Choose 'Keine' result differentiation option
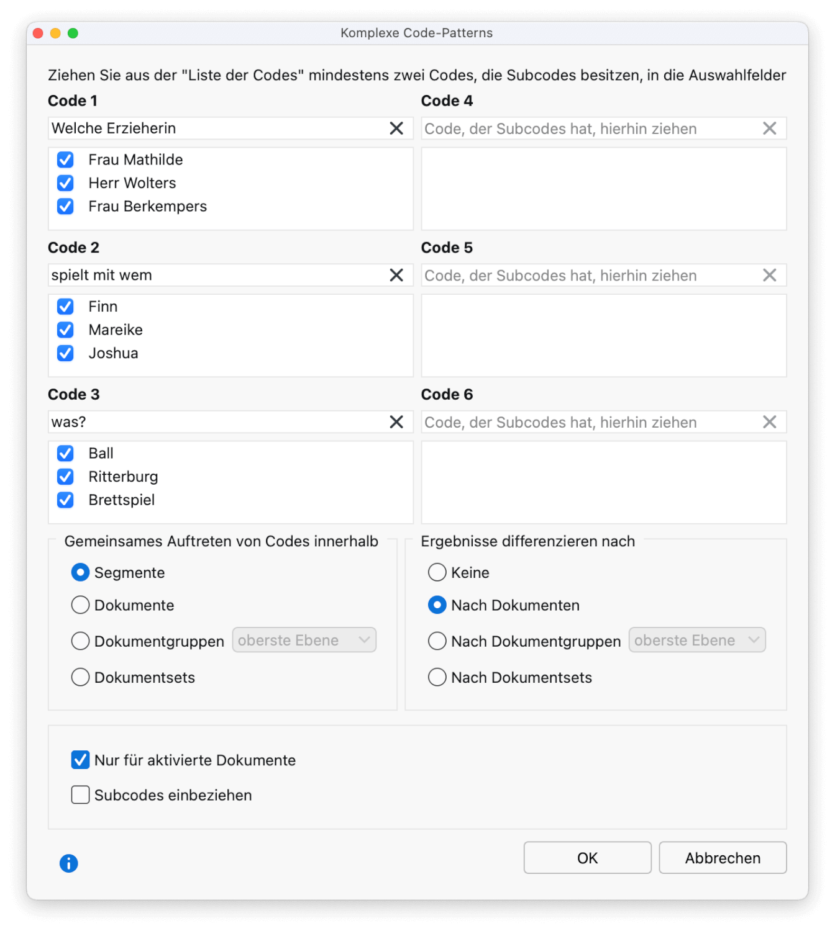Screen dimensions: 835x931 [437, 572]
